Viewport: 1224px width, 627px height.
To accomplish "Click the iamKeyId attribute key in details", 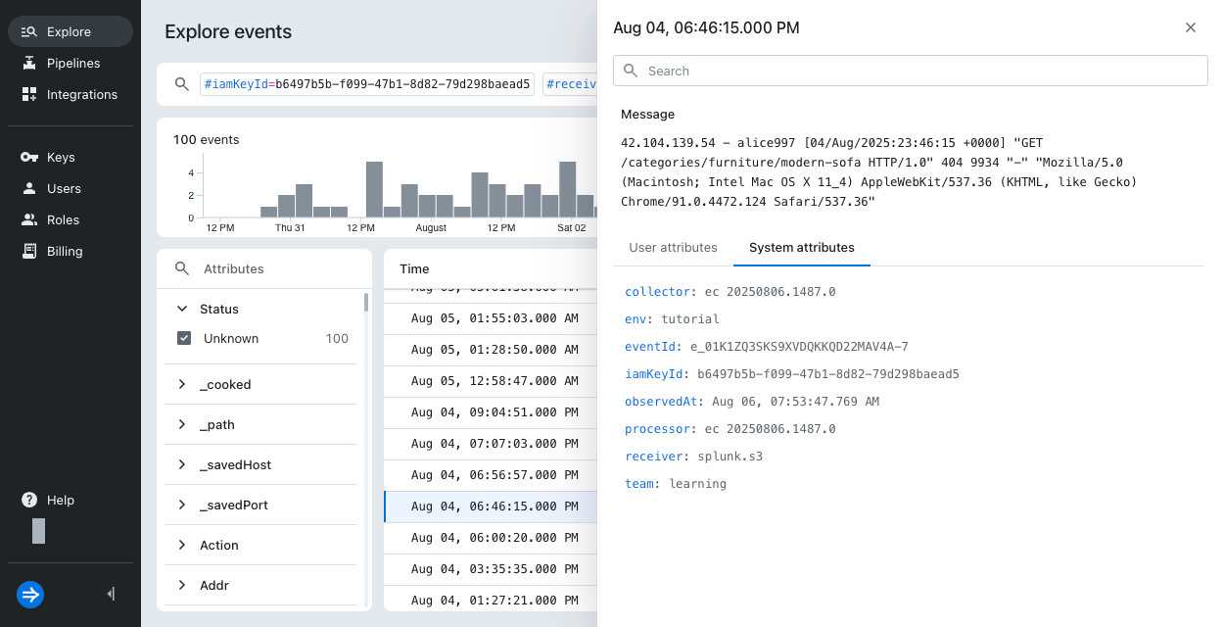I will click(x=655, y=374).
